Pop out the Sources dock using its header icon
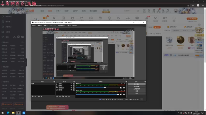Screen dimensions: 206x115 tap(74, 82)
